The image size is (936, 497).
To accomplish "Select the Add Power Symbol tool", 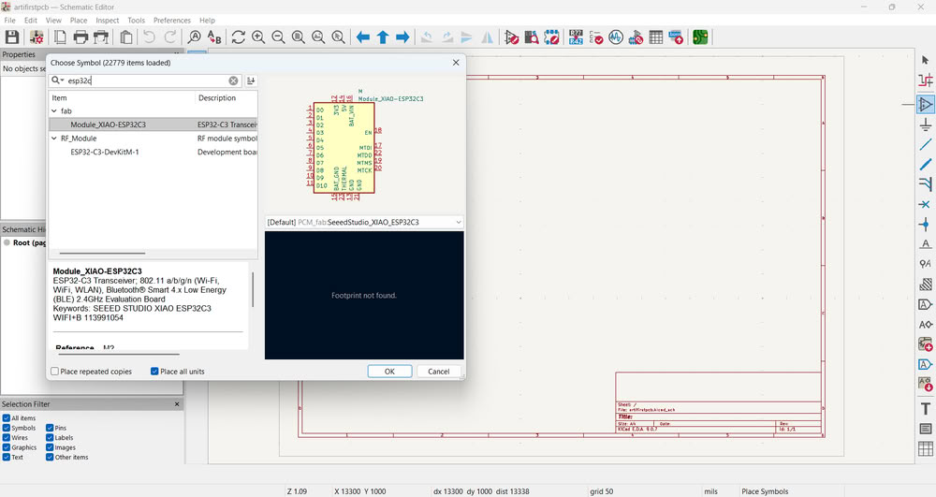I will pos(926,124).
